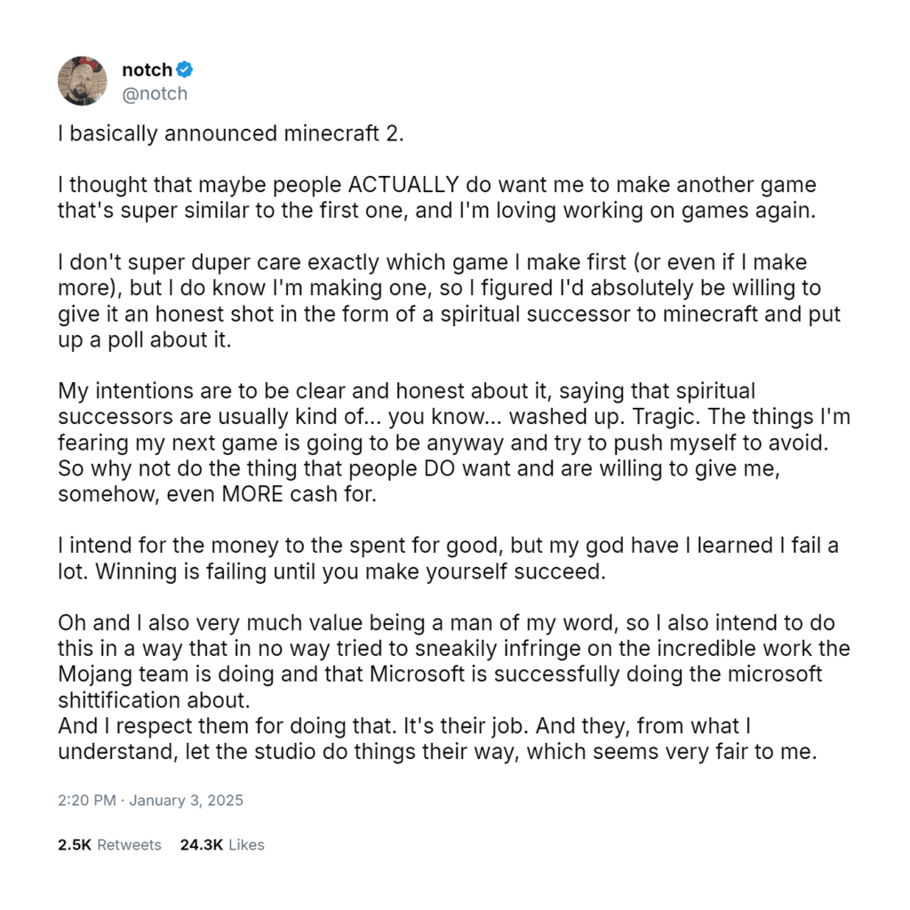Click the "2:20 PM" timestamp
This screenshot has height=910, width=910.
point(86,800)
